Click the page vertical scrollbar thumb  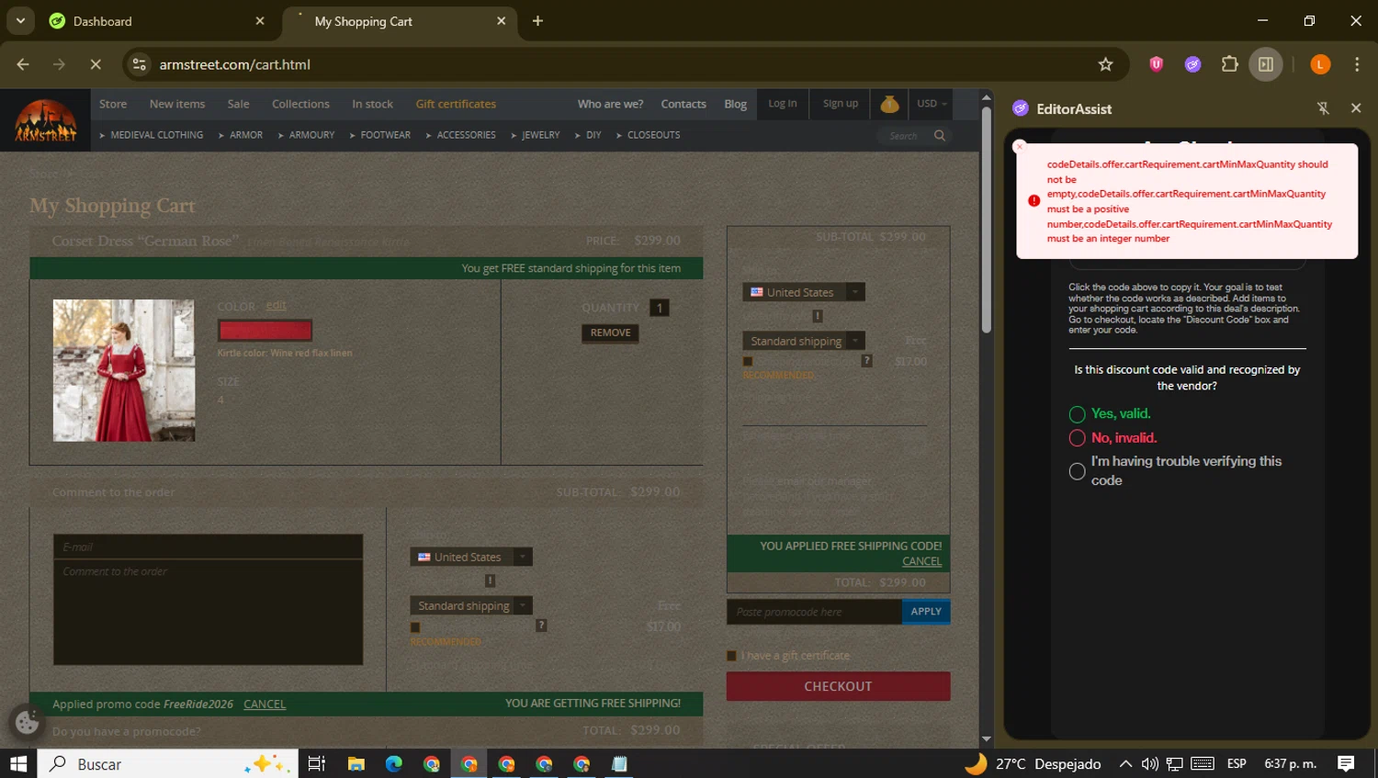[986, 220]
